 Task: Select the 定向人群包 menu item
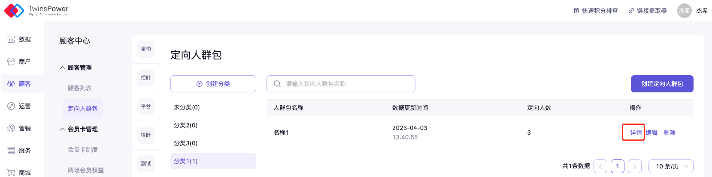(83, 109)
